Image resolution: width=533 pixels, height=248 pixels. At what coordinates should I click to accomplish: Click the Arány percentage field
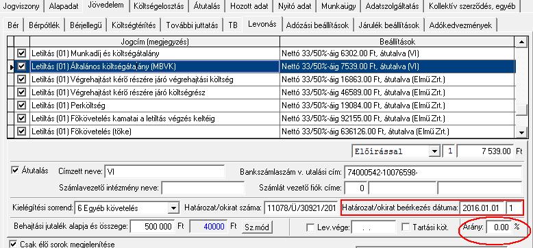pos(498,227)
